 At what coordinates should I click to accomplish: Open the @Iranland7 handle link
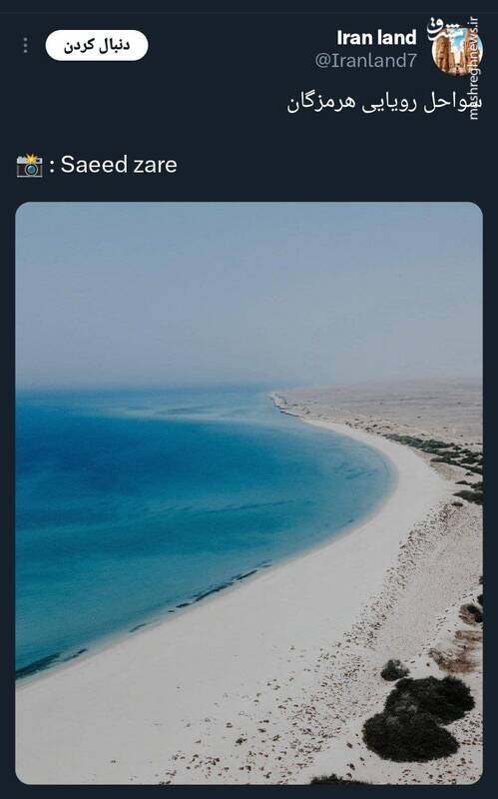point(365,61)
